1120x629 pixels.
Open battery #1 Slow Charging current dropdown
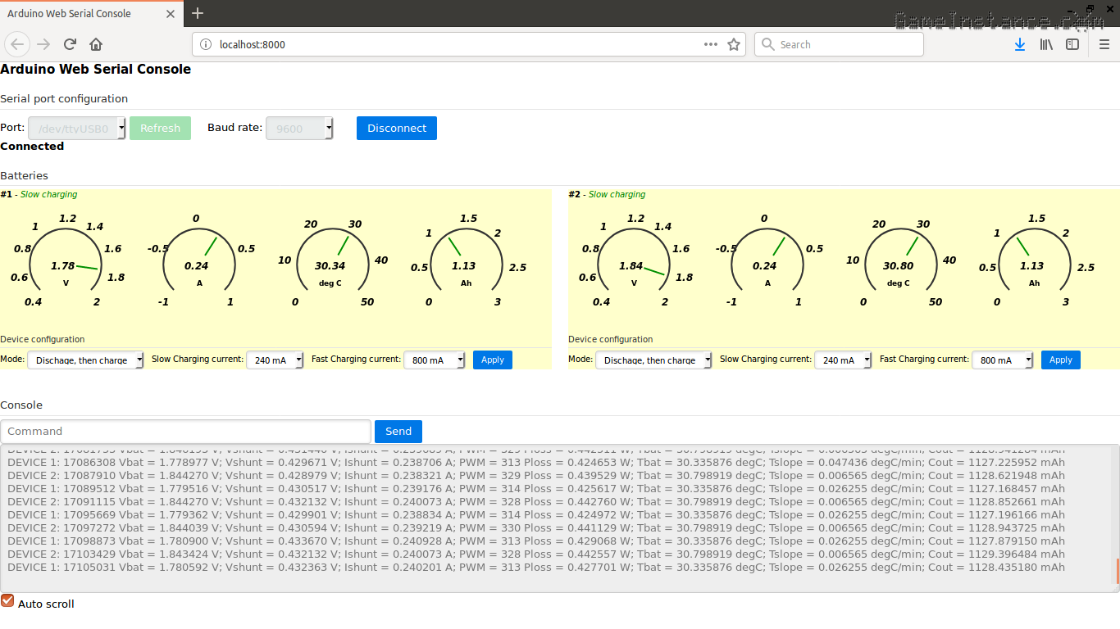pos(275,360)
